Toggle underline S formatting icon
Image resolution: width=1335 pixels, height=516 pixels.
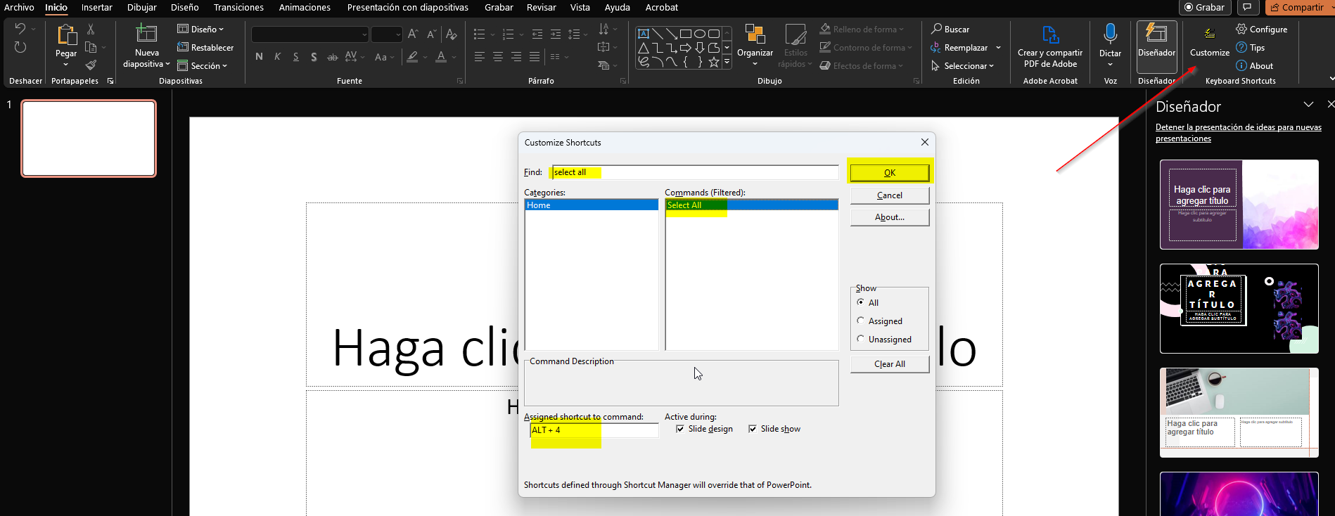(295, 57)
